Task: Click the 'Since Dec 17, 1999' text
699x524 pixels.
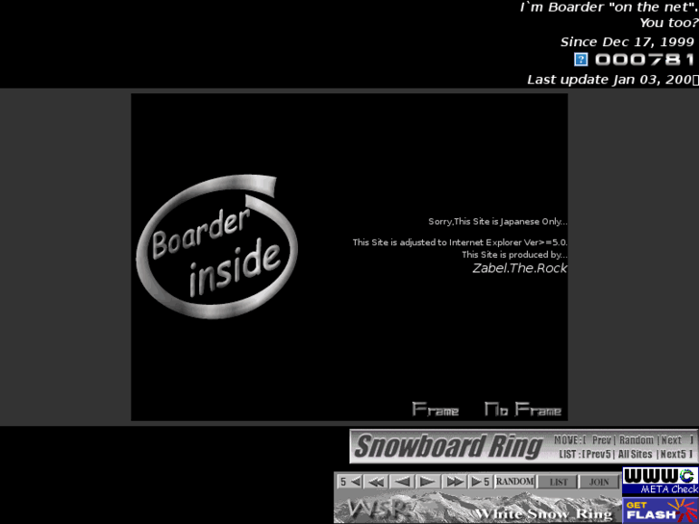Action: 627,42
